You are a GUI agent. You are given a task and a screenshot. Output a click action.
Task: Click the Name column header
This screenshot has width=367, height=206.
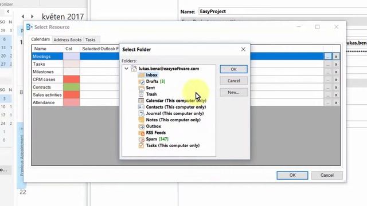tap(47, 49)
